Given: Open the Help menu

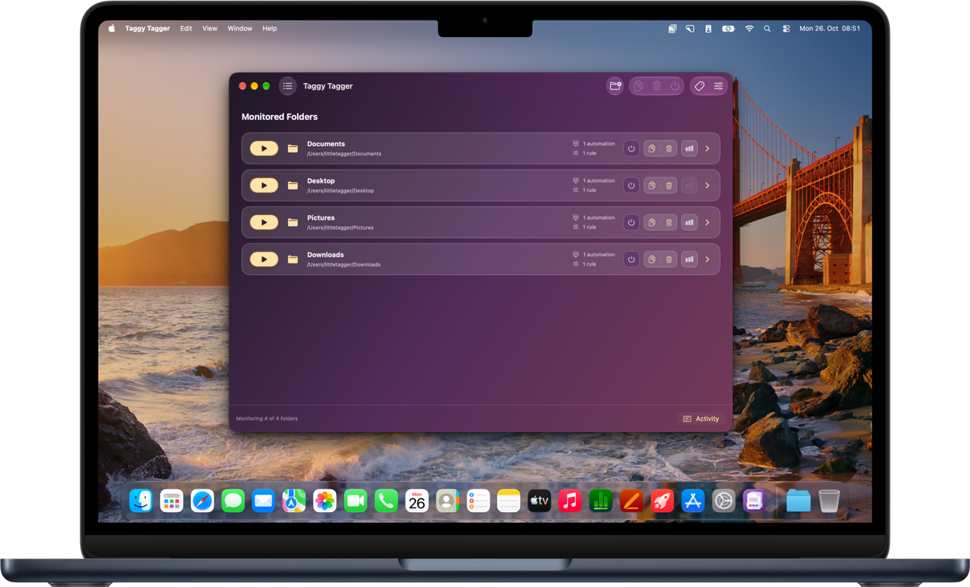Looking at the screenshot, I should click(x=270, y=29).
